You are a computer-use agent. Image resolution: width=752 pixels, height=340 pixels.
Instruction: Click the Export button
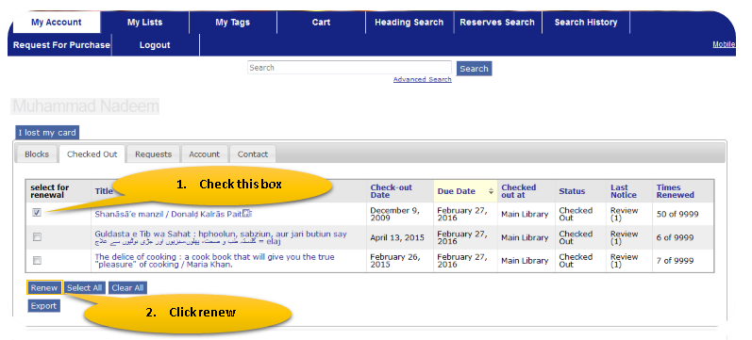pyautogui.click(x=43, y=306)
